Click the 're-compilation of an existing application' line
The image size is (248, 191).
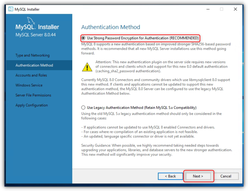click(139, 132)
